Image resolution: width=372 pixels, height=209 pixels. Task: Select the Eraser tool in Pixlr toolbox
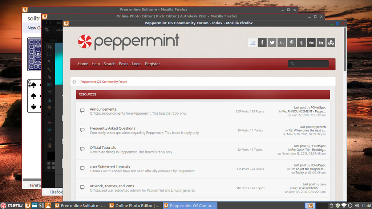coord(49,77)
